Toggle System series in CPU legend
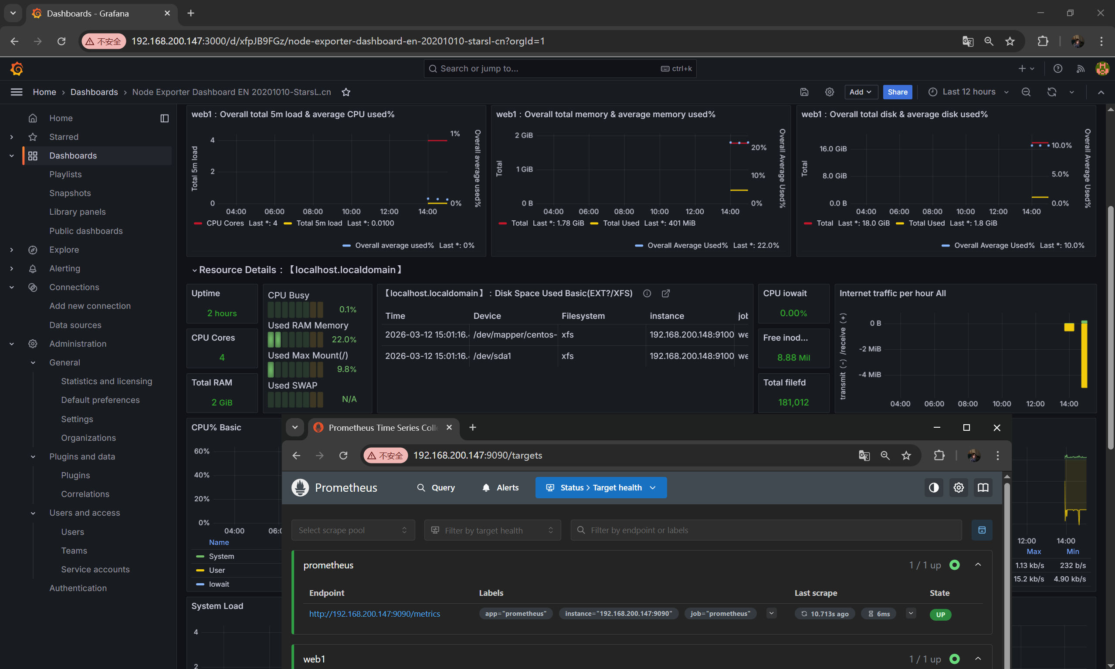 (221, 556)
